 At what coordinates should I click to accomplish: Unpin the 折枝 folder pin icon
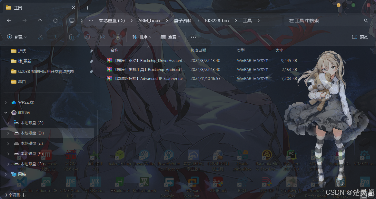(x=91, y=51)
